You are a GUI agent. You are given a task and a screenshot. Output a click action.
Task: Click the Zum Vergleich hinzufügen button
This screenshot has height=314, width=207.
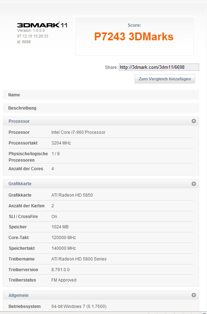click(x=165, y=79)
